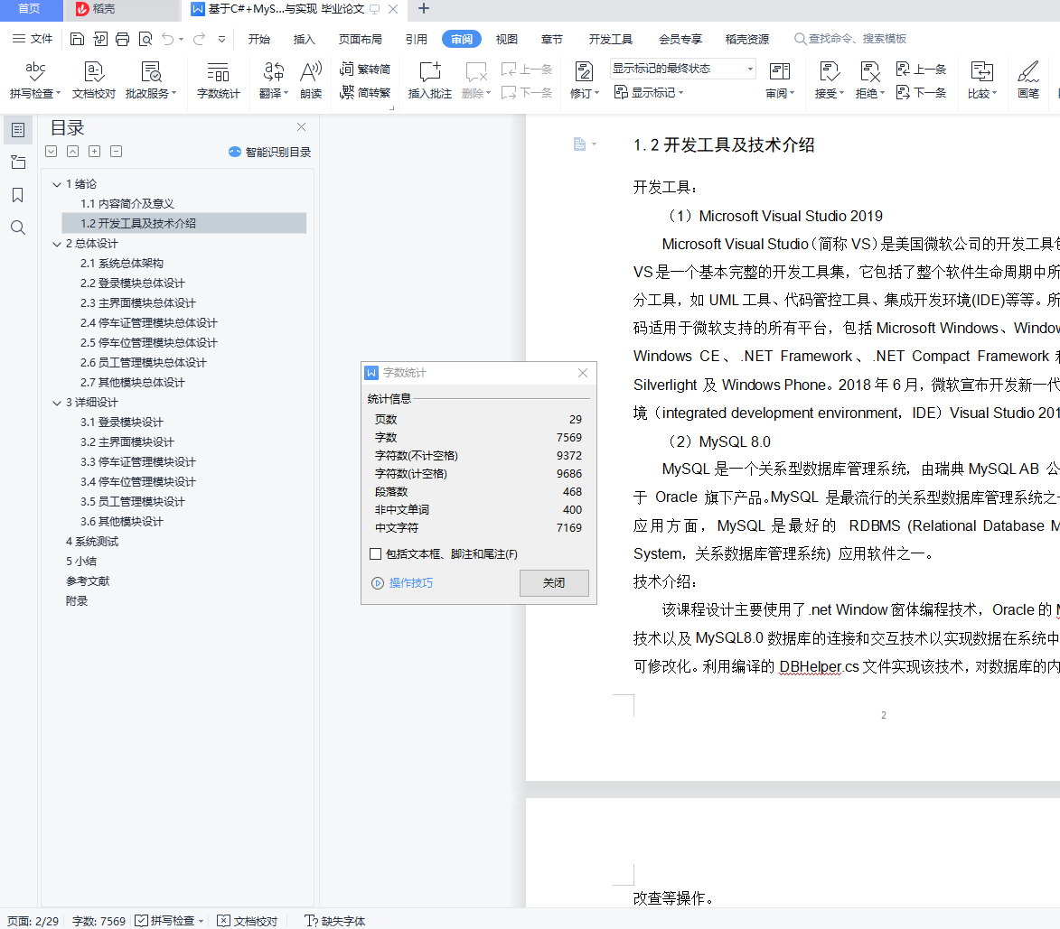
Task: Click the 翻译 translate icon
Action: point(274,79)
